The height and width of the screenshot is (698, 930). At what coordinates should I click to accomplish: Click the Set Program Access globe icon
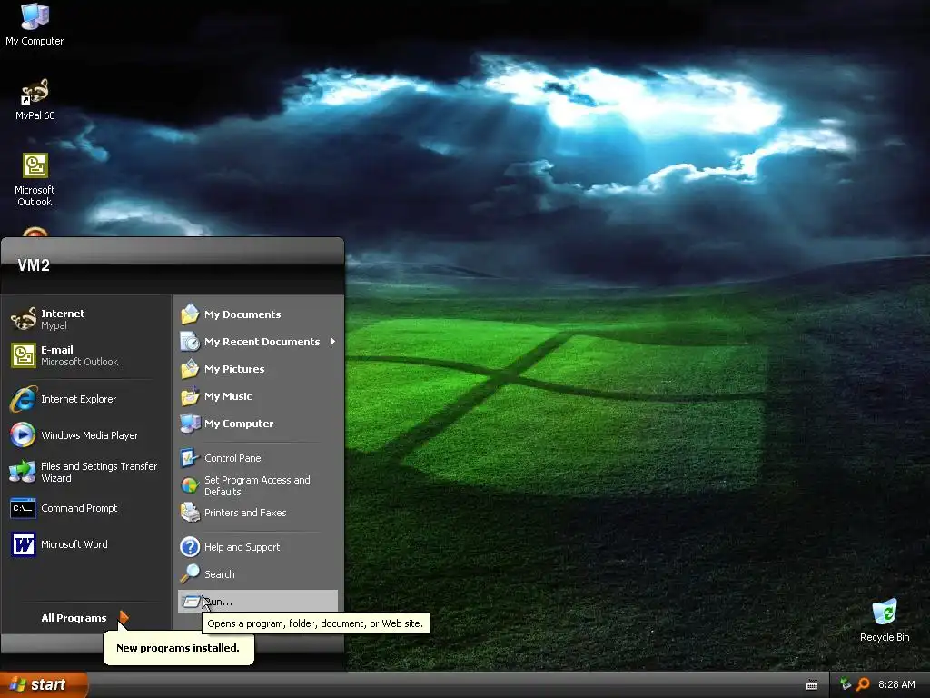coord(190,485)
